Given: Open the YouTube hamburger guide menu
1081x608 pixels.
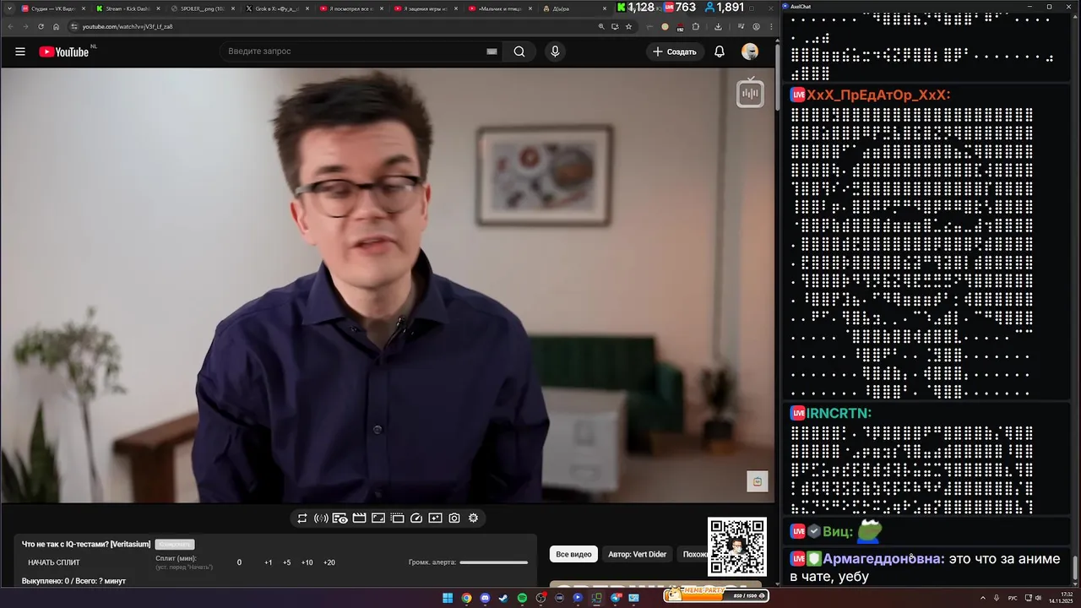Looking at the screenshot, I should pyautogui.click(x=20, y=52).
